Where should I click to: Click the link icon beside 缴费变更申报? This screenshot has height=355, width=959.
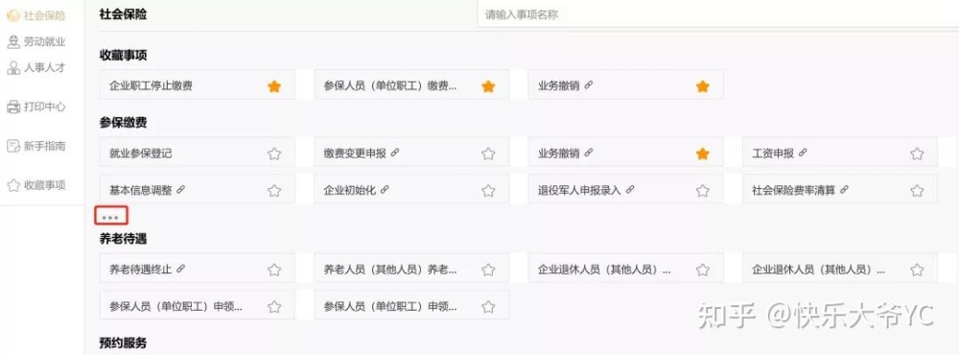pyautogui.click(x=394, y=153)
